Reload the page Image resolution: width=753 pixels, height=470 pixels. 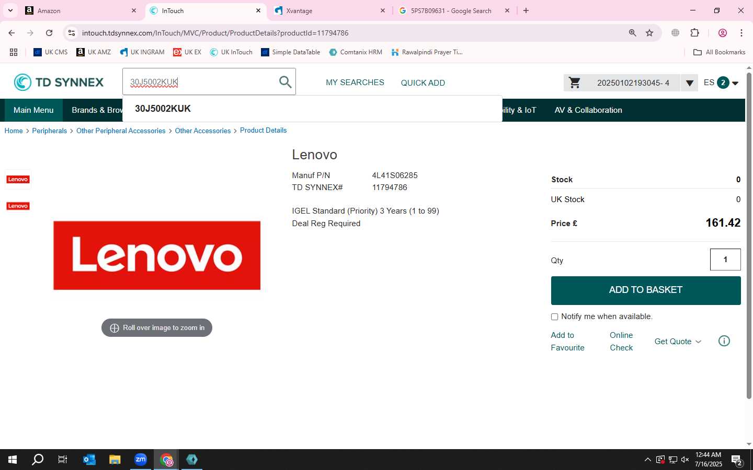click(49, 33)
